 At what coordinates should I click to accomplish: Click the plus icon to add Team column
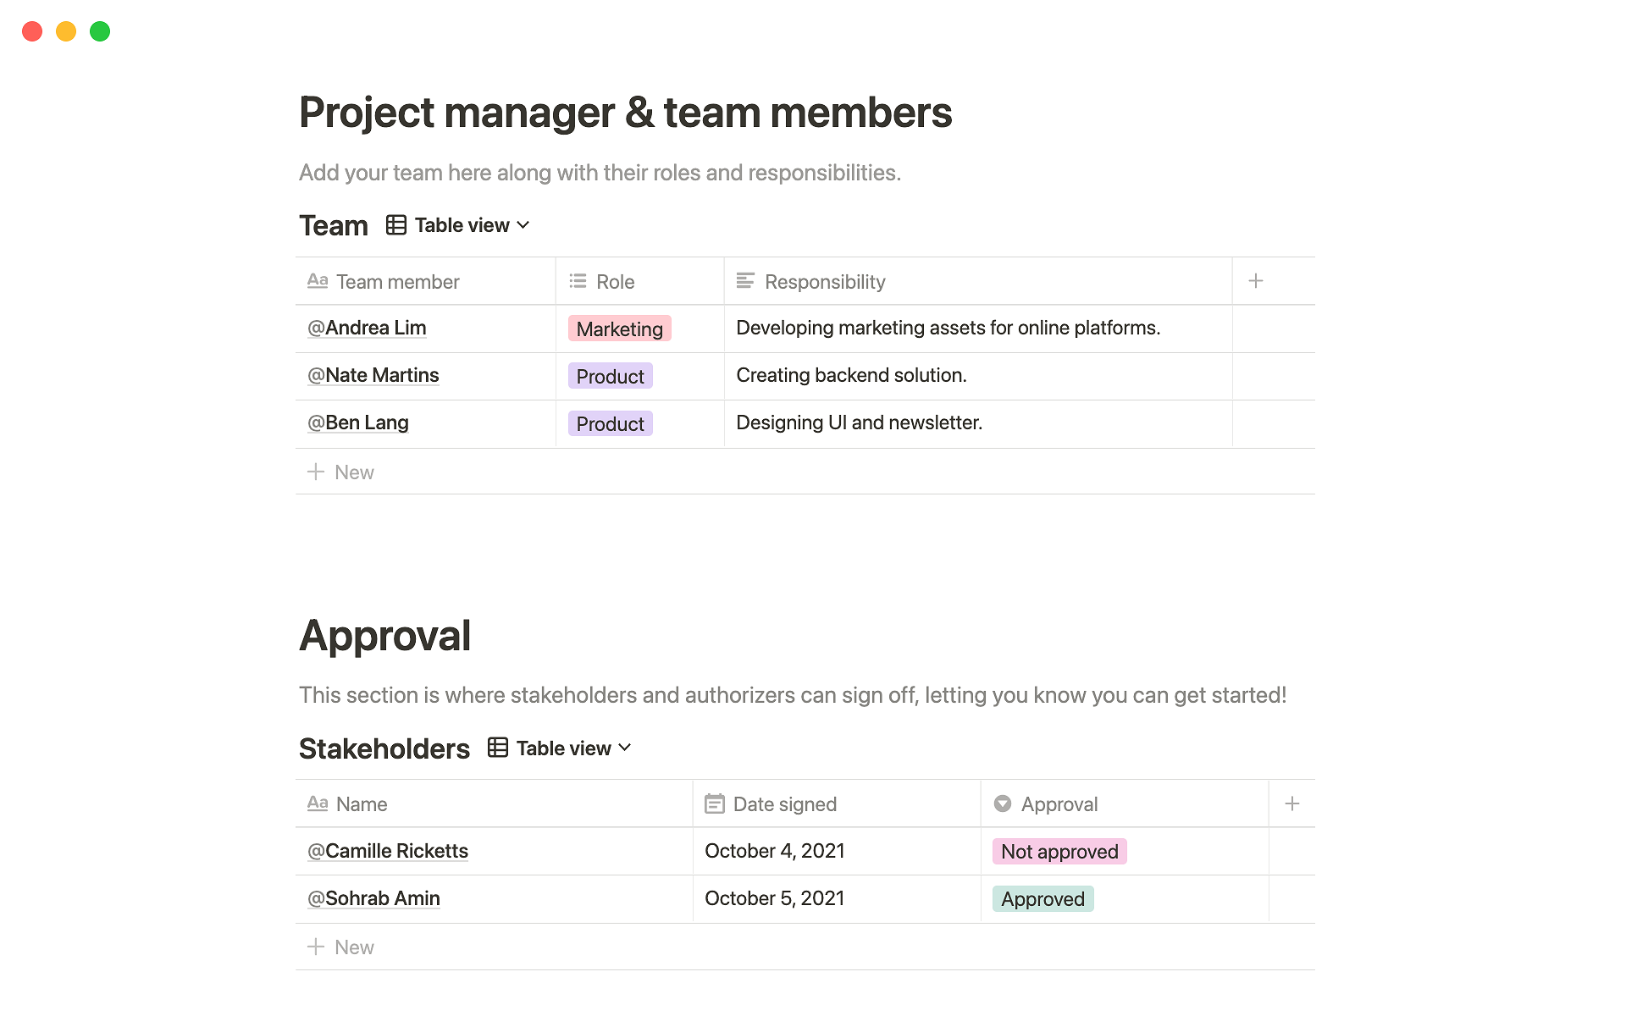point(1256,281)
